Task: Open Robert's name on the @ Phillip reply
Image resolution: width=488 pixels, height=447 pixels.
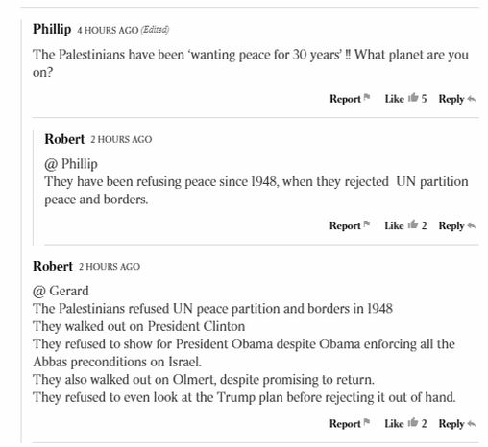Action: 64,139
